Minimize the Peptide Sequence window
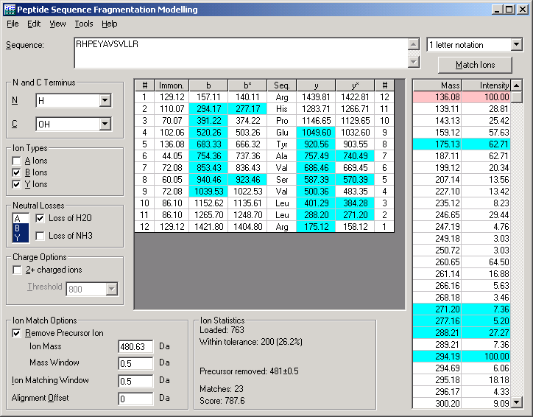Viewport: 533px width, 417px height. pyautogui.click(x=497, y=10)
